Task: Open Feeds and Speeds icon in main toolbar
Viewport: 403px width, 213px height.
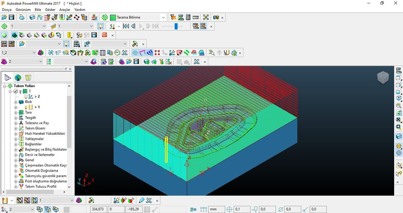Action: [39, 18]
